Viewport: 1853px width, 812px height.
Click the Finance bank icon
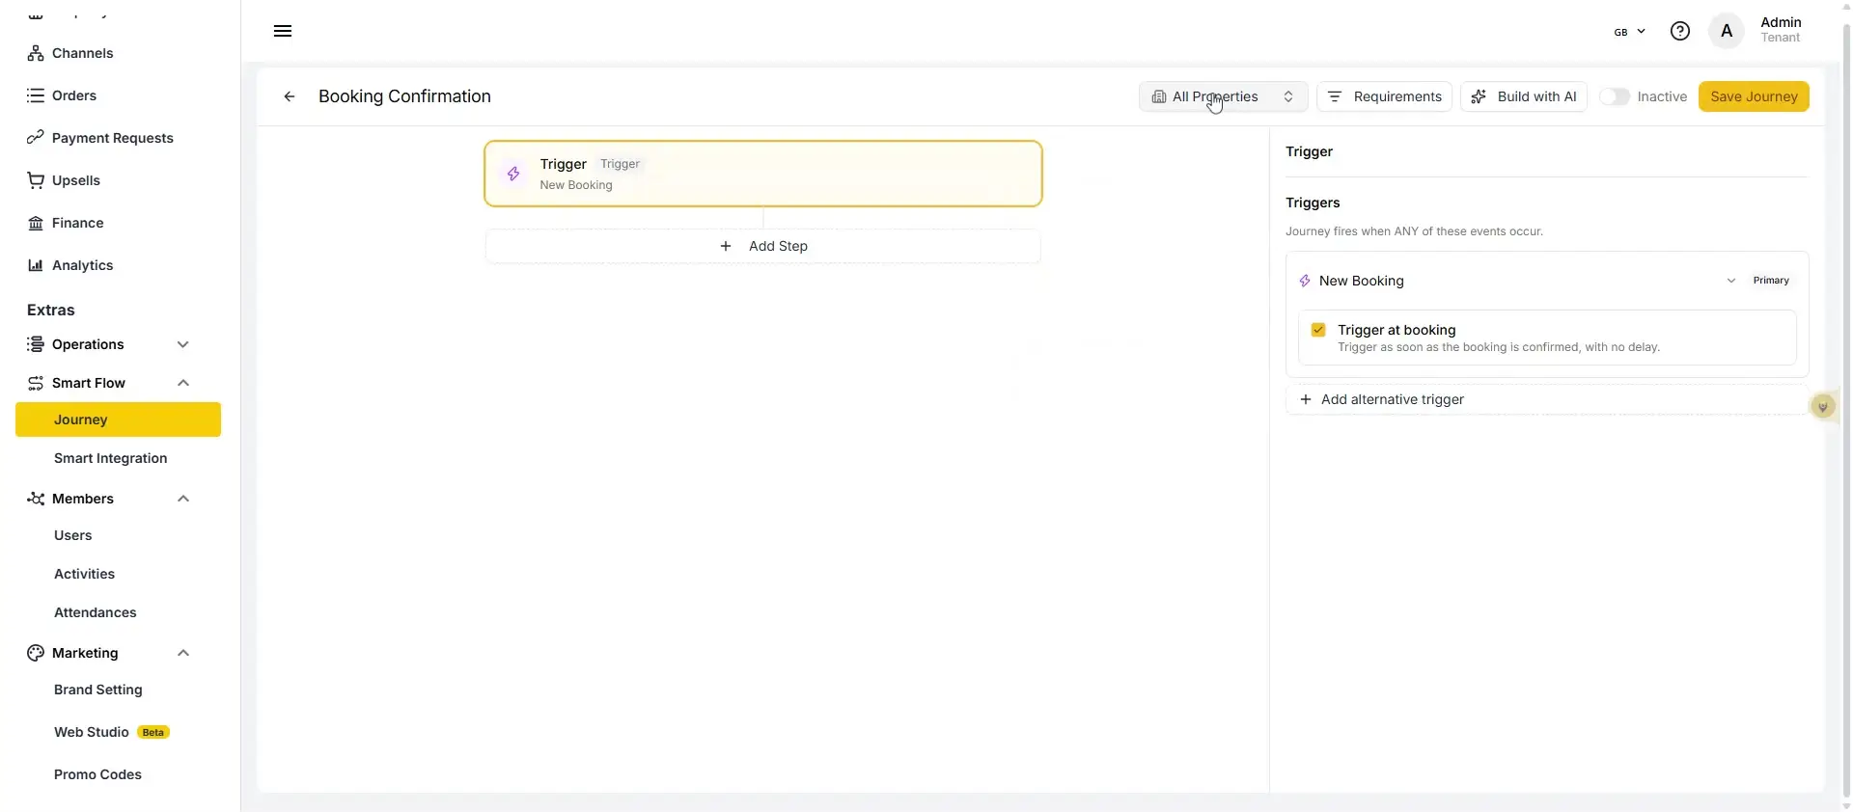pos(36,223)
